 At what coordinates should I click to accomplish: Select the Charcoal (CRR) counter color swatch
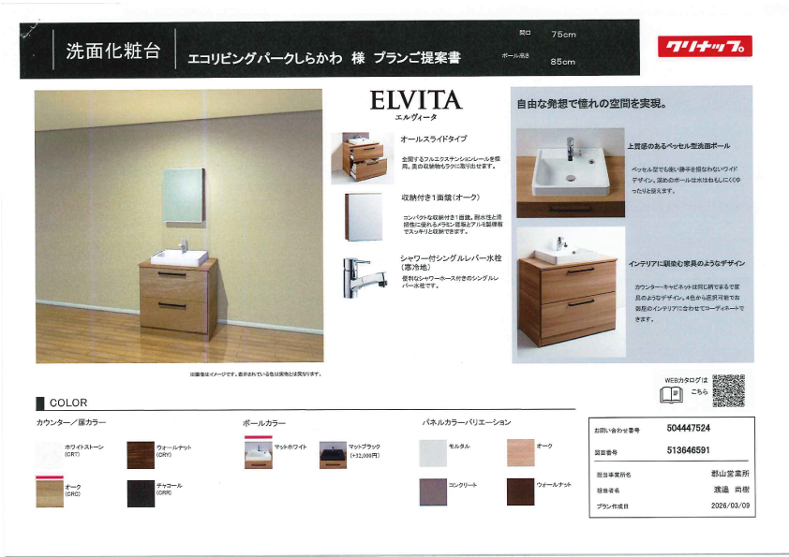[x=141, y=493]
